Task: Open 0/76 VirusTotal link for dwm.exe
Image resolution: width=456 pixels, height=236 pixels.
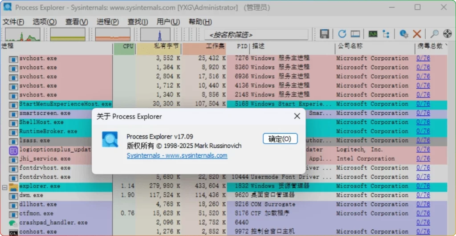Action: [423, 195]
